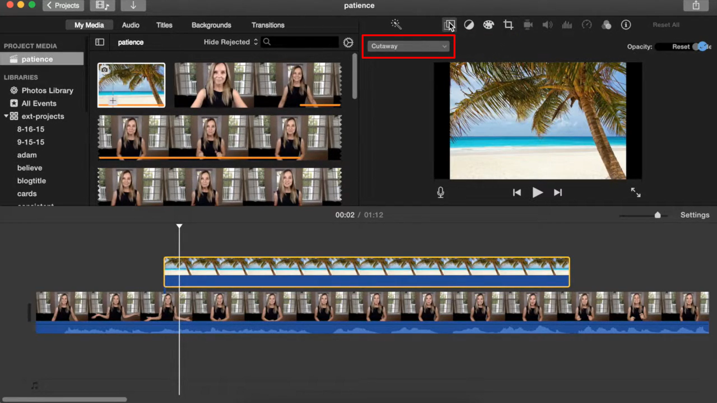
Task: Click the media import down-arrow button
Action: pyautogui.click(x=133, y=6)
